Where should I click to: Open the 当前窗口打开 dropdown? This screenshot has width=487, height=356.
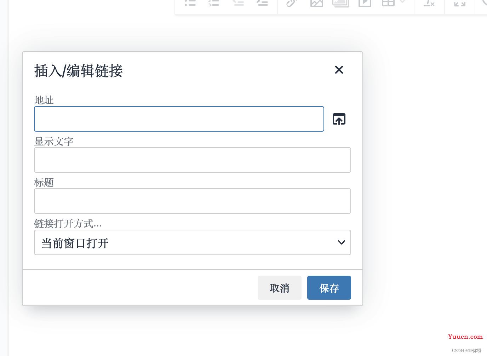[x=193, y=242]
